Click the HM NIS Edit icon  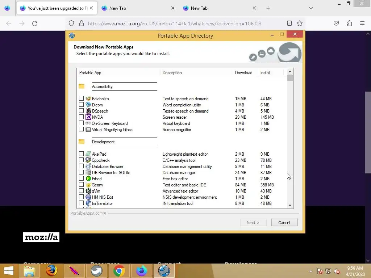click(88, 197)
